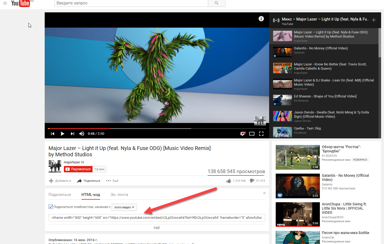Open AronChupa - Little Swing recommended video

coord(344,208)
